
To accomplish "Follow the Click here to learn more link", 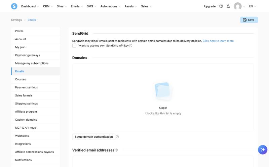I will click(x=218, y=41).
